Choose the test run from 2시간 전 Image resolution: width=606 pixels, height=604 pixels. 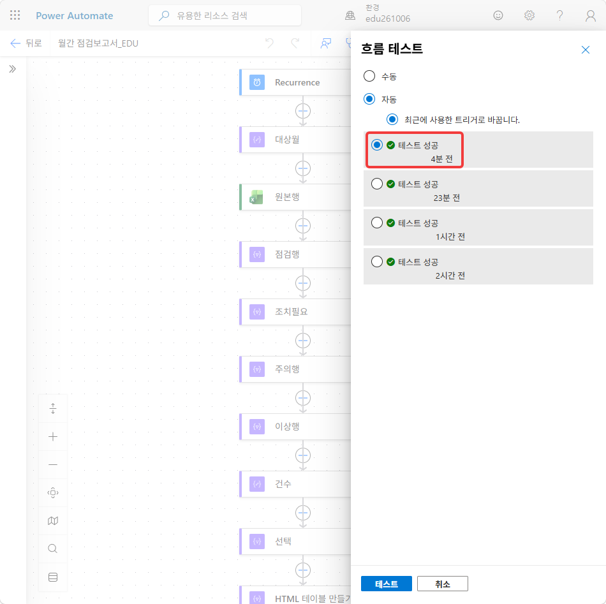377,261
